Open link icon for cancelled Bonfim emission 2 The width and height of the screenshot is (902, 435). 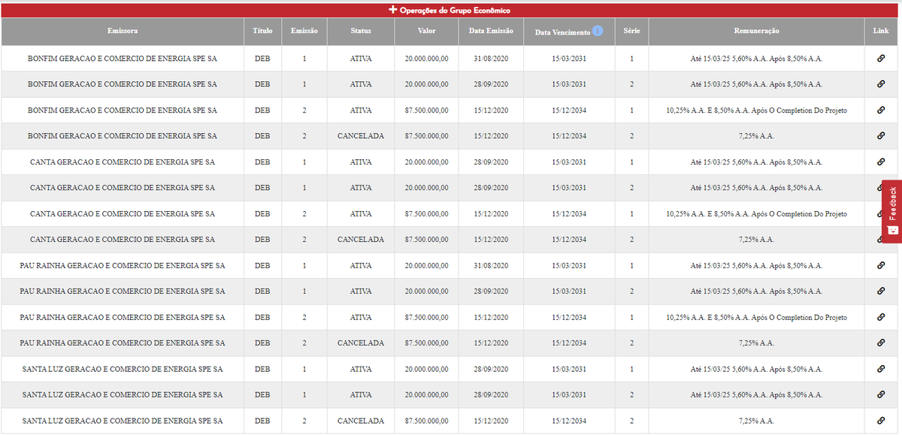[881, 136]
